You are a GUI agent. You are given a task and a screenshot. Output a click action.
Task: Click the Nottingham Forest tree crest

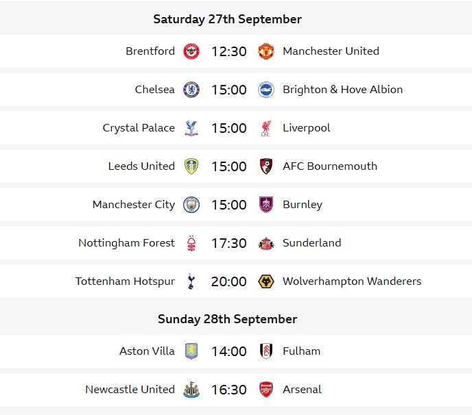coord(191,243)
